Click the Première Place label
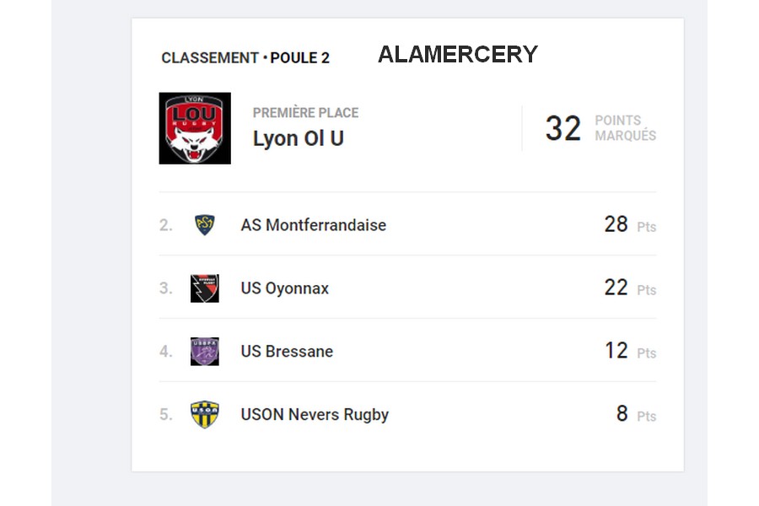 pos(305,113)
